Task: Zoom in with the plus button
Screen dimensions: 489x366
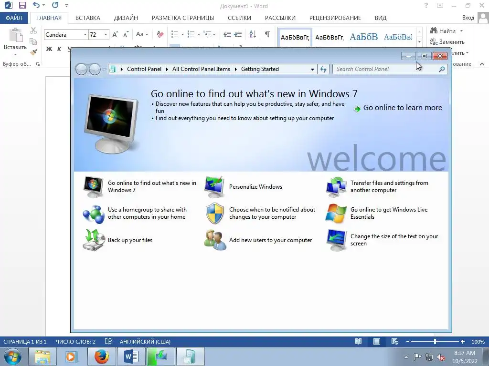Action: coord(462,342)
